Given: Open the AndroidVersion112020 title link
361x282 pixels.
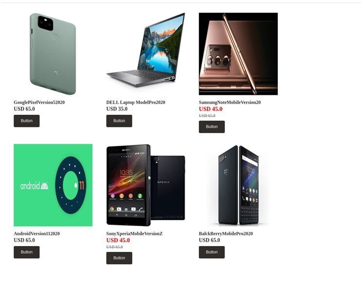Looking at the screenshot, I should click(x=37, y=233).
